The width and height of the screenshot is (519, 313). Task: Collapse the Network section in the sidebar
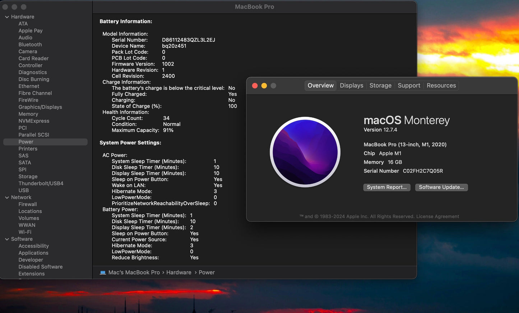click(6, 197)
